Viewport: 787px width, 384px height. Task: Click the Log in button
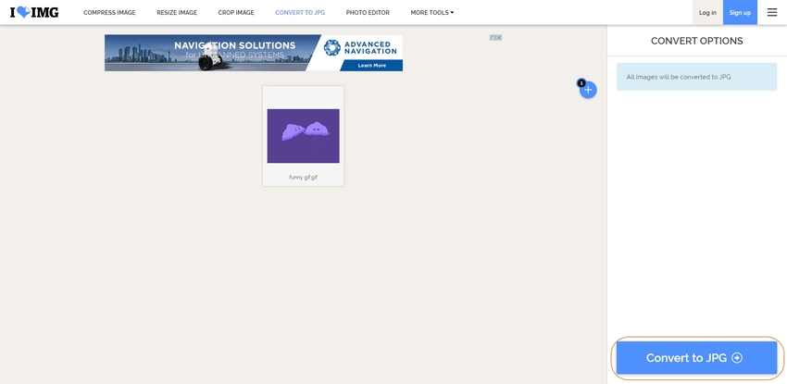707,13
